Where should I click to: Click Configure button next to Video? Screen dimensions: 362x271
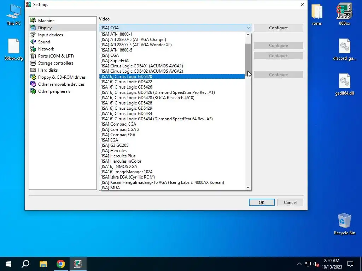[279, 28]
